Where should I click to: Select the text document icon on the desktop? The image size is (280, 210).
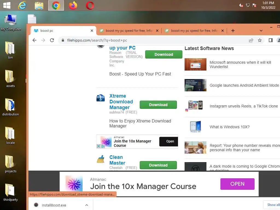coord(32,19)
